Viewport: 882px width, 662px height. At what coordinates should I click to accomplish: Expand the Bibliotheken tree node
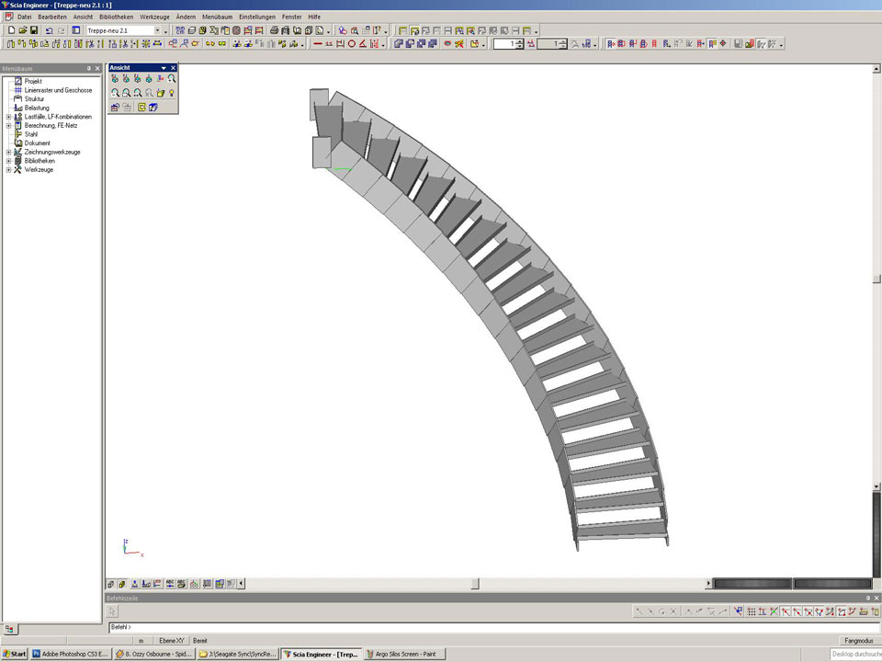(x=8, y=161)
